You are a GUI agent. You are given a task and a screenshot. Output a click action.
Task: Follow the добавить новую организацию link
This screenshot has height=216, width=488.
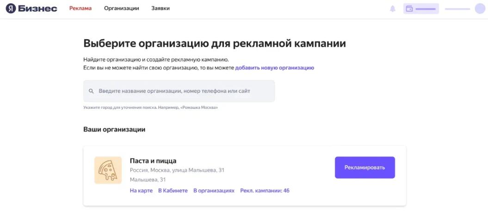(274, 68)
